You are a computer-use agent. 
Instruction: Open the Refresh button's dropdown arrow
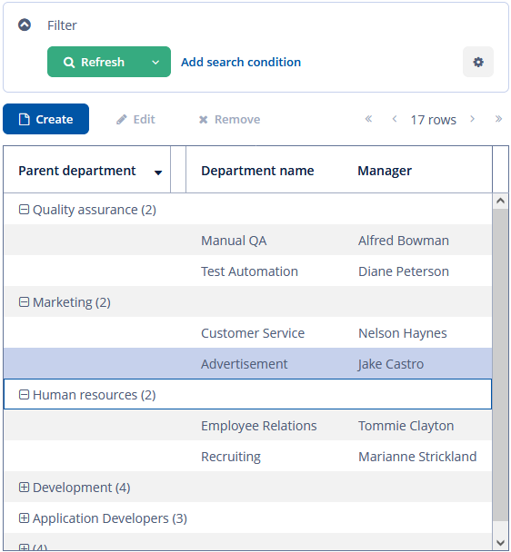(x=155, y=62)
